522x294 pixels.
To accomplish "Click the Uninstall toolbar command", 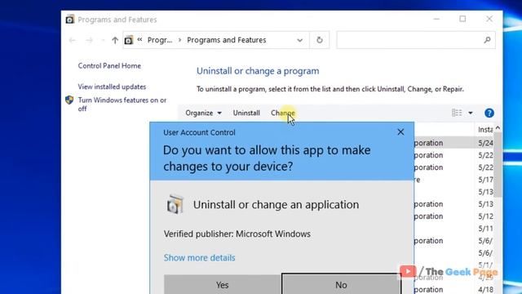I will (246, 113).
